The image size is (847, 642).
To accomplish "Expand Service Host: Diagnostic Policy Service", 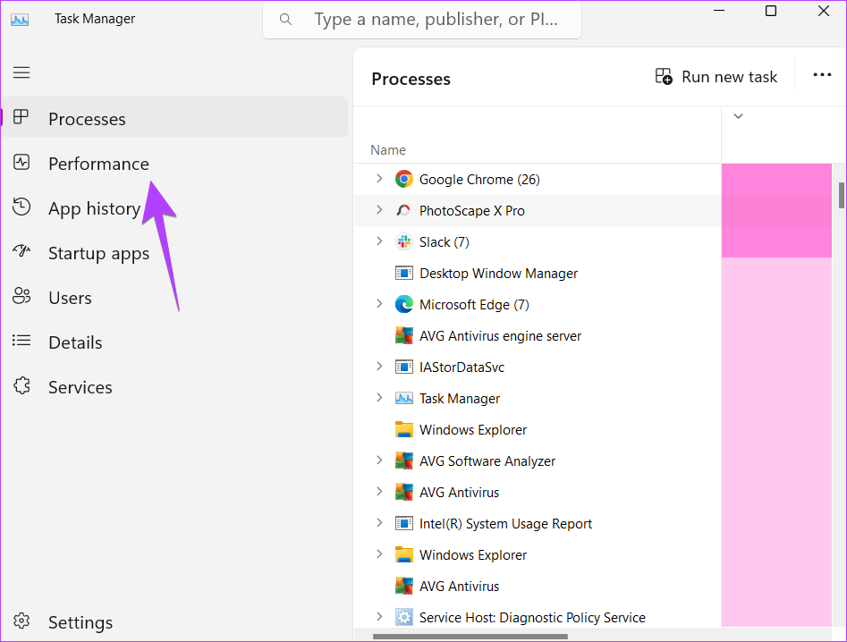I will tap(379, 617).
